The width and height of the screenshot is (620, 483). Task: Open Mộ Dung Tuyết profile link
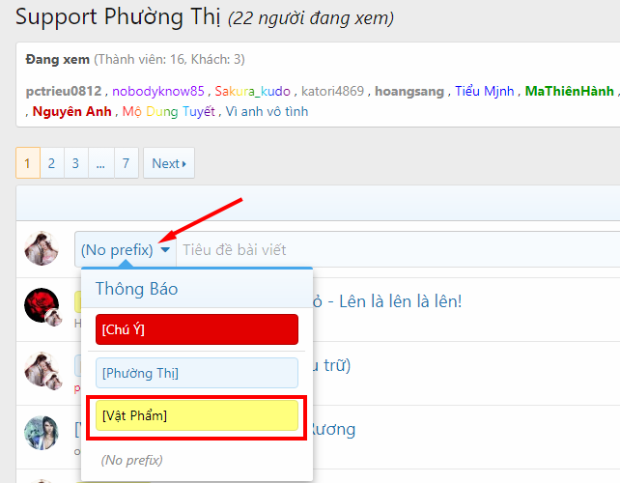[x=168, y=111]
